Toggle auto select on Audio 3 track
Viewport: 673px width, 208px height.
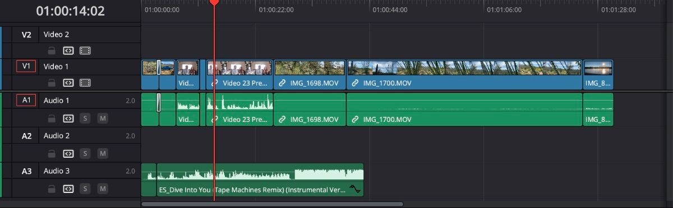[68, 189]
